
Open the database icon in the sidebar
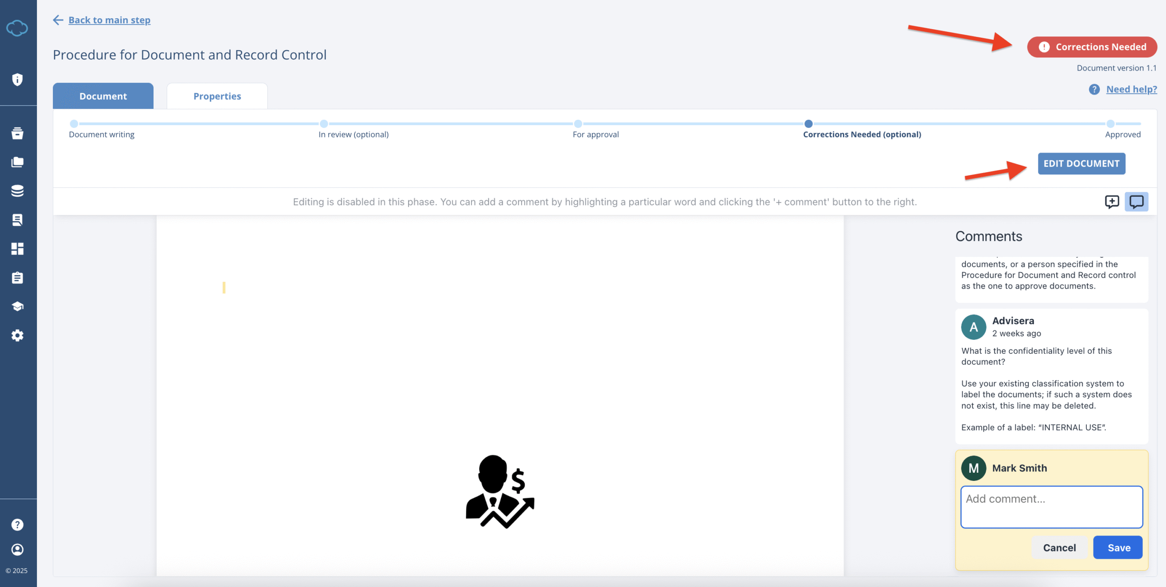click(x=17, y=191)
